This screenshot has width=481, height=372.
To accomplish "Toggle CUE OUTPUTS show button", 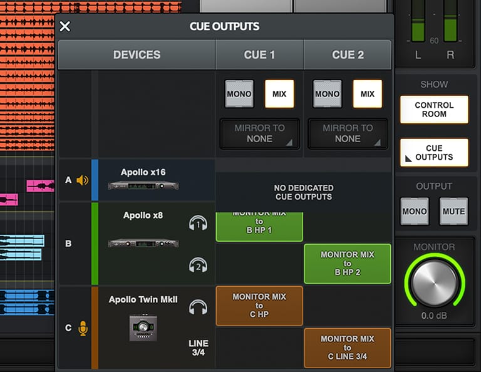I will [x=434, y=152].
